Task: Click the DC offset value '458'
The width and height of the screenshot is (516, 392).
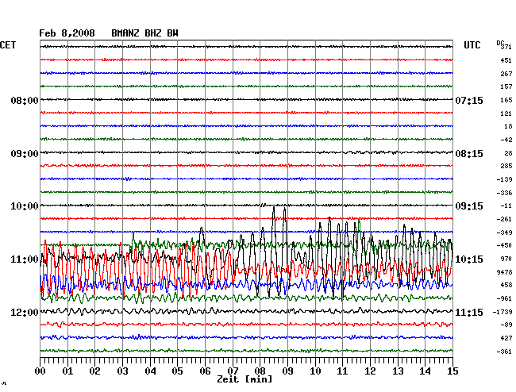Action: coord(506,285)
